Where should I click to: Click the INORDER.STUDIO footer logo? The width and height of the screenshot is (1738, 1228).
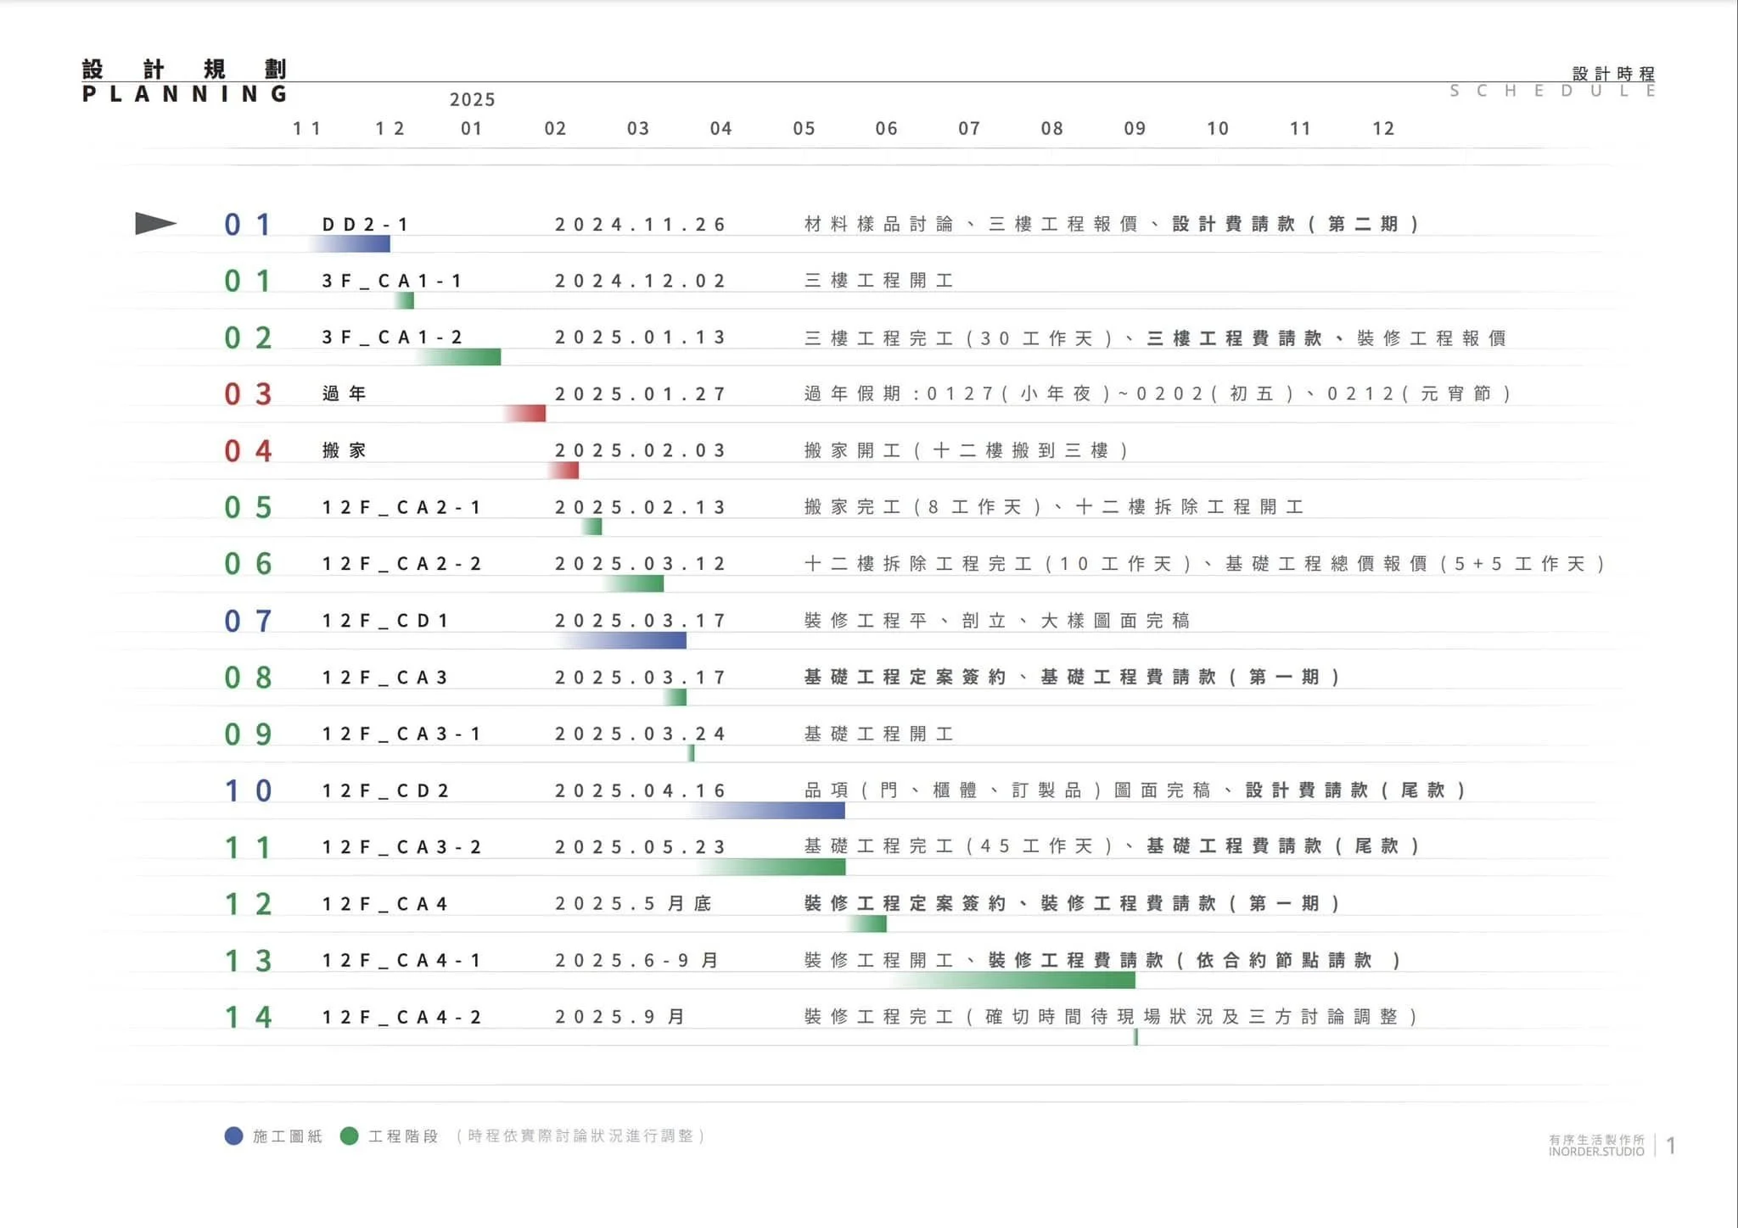(1596, 1146)
